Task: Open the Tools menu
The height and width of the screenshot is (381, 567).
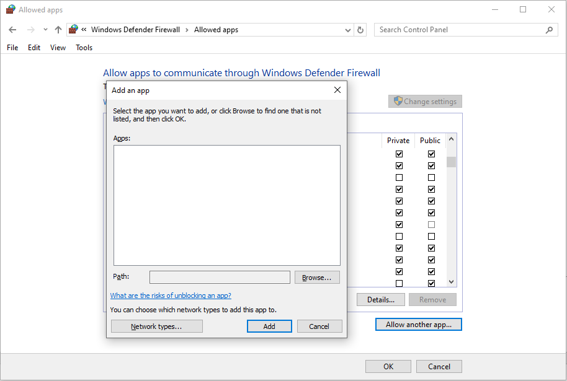Action: [84, 48]
